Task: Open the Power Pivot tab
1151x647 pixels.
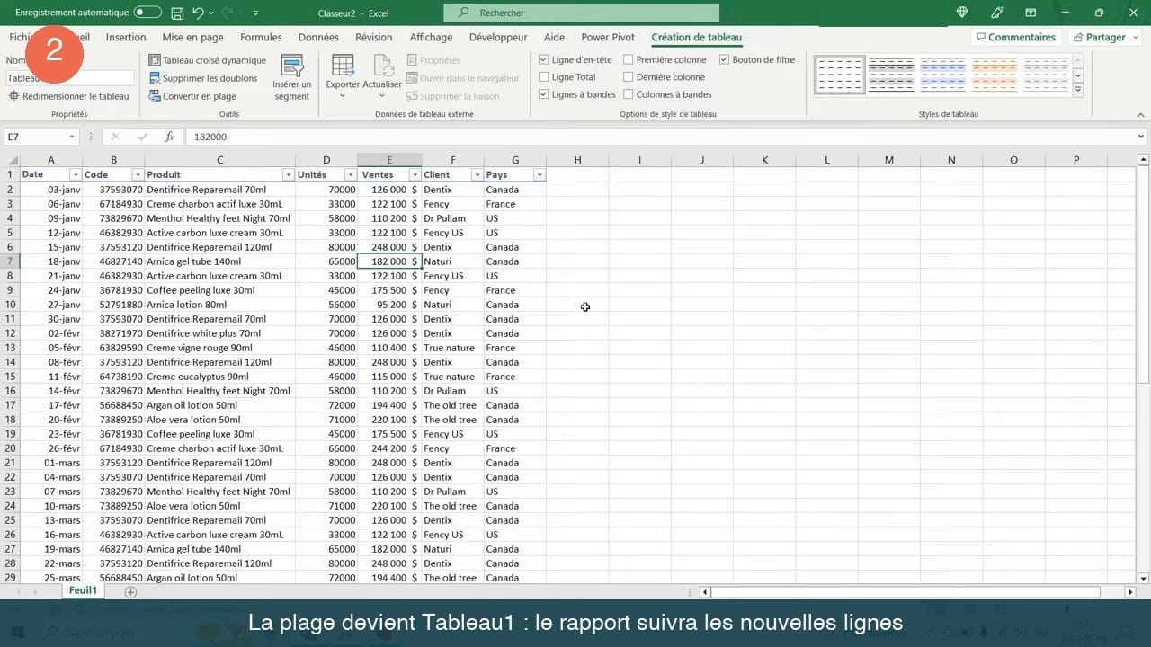Action: (x=608, y=38)
